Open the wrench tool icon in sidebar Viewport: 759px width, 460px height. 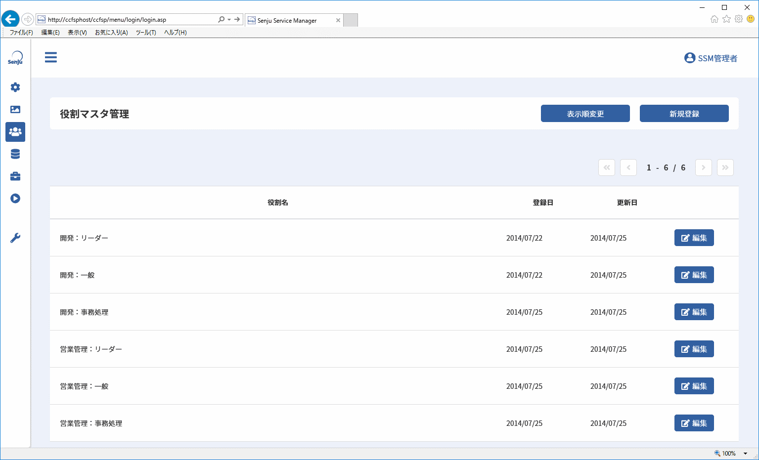[x=15, y=238]
